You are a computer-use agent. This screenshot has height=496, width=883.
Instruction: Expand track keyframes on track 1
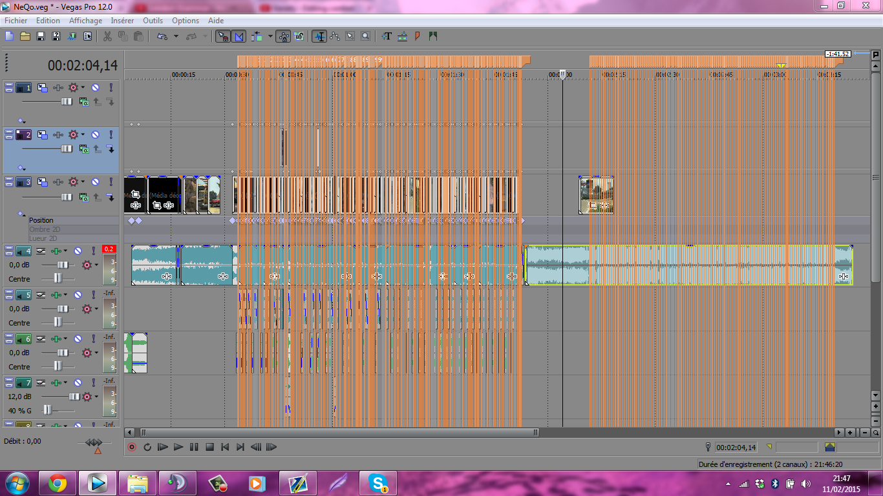coord(21,120)
